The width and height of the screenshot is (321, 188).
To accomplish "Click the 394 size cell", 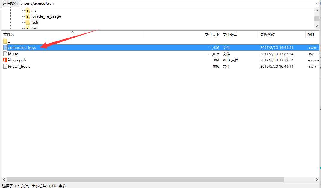I will (216, 60).
